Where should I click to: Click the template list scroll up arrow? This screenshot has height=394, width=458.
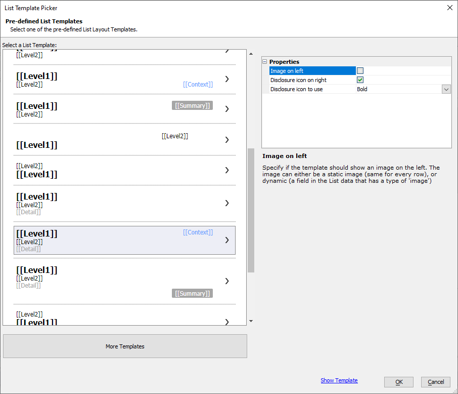click(x=251, y=54)
